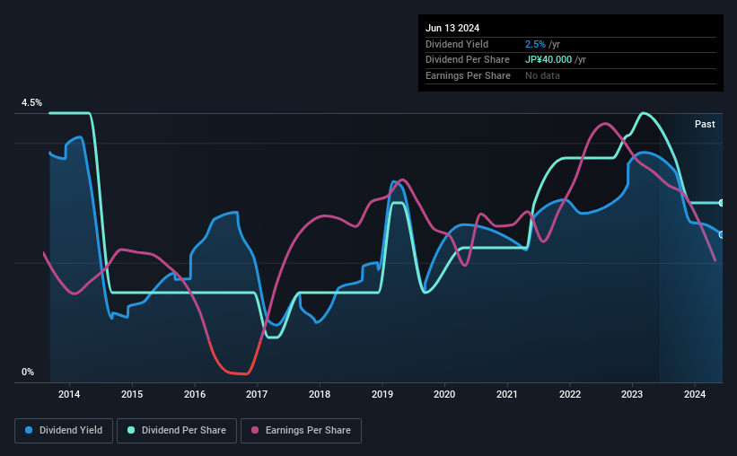Click the Past region label
Screen dimensions: 737x456
(705, 124)
